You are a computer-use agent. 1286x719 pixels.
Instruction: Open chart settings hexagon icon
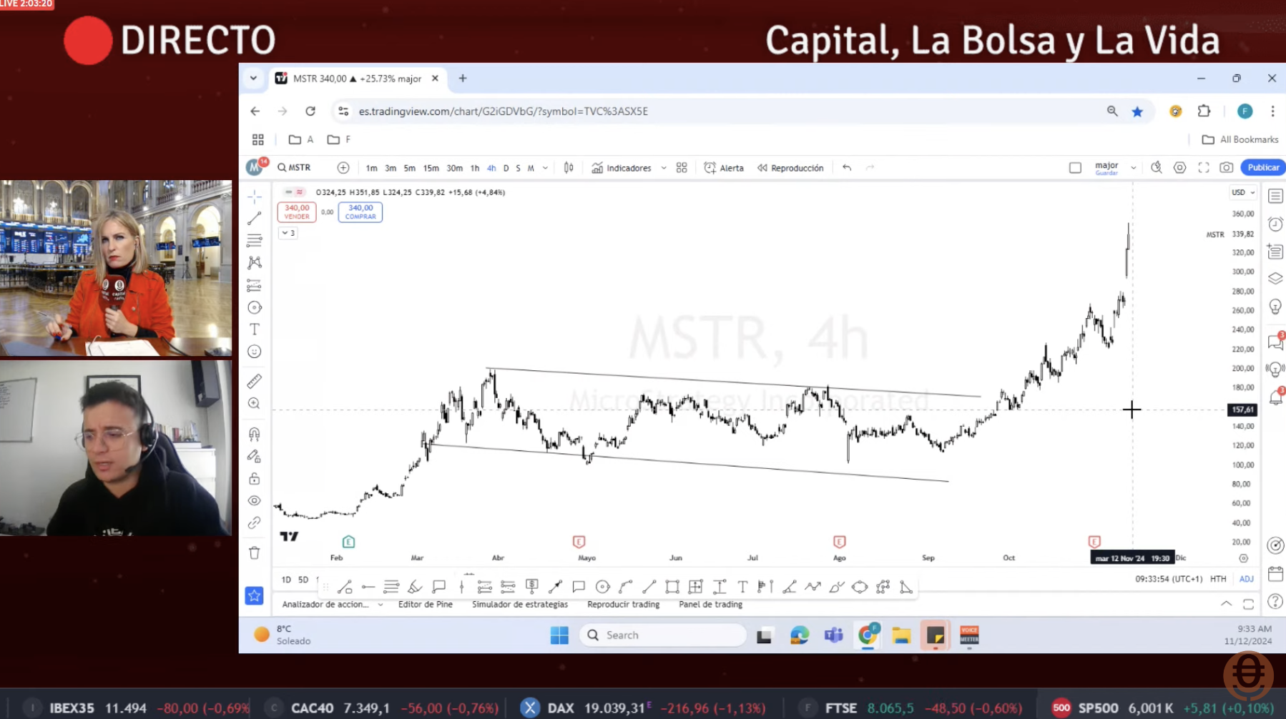1180,167
